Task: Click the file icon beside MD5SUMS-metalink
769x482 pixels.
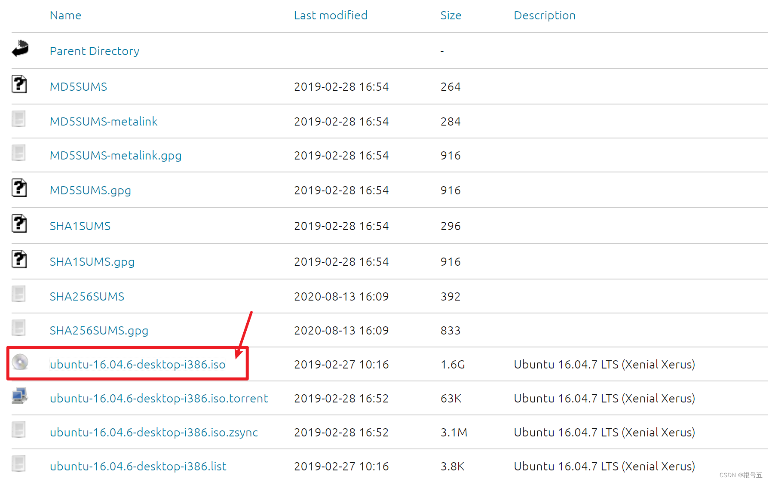Action: coord(18,119)
